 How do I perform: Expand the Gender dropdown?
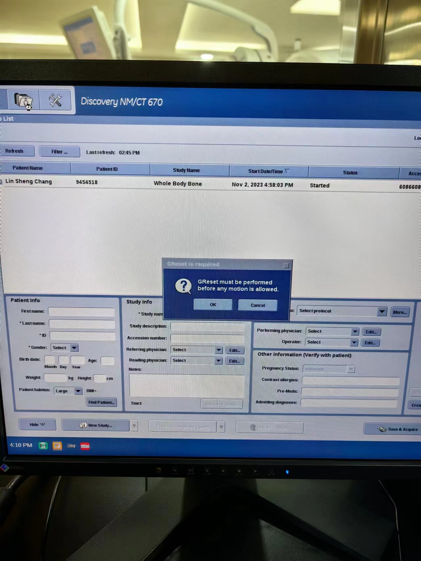(74, 348)
